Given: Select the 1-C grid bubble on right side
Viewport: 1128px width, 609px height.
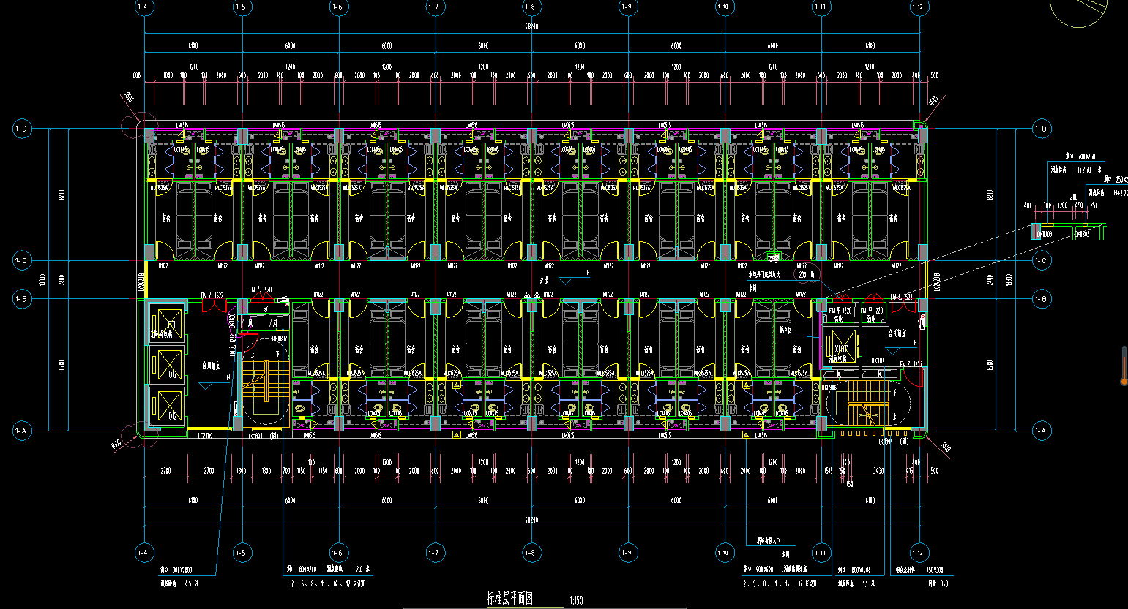Looking at the screenshot, I should (x=1040, y=260).
